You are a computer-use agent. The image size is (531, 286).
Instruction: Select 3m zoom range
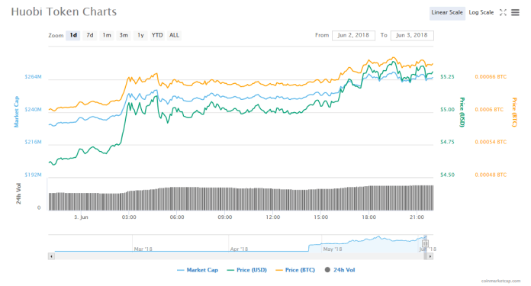coord(124,35)
